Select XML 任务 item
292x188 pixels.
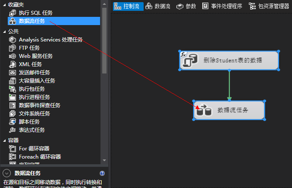click(54, 64)
